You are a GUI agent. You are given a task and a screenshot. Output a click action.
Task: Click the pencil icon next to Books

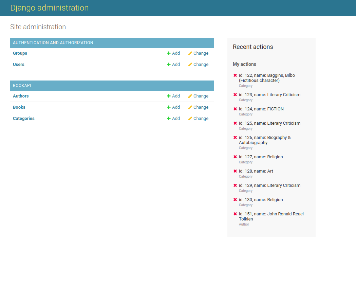190,107
